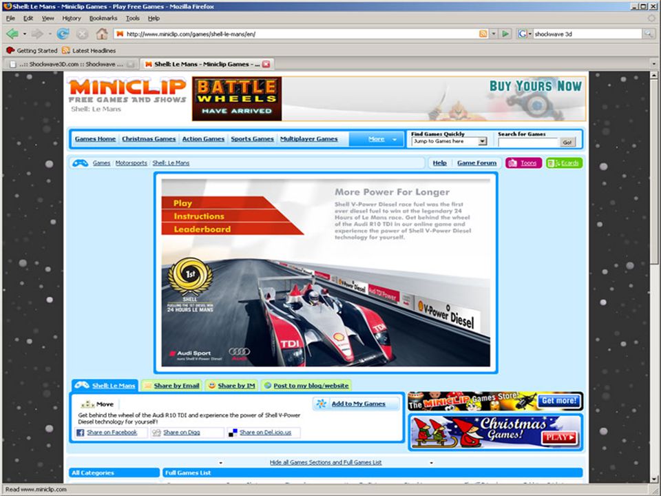Click the Share by Email tab
Image resolution: width=661 pixels, height=496 pixels.
171,386
